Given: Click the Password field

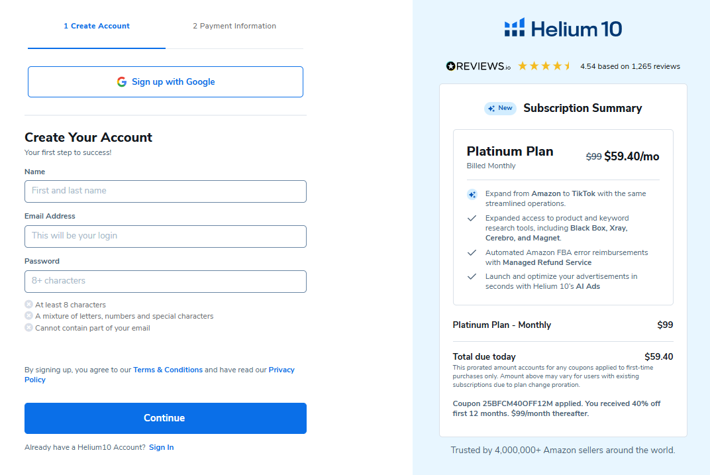Looking at the screenshot, I should click(165, 281).
